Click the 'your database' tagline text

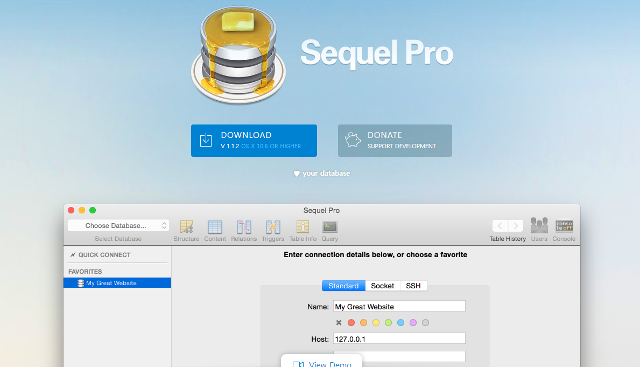point(326,174)
